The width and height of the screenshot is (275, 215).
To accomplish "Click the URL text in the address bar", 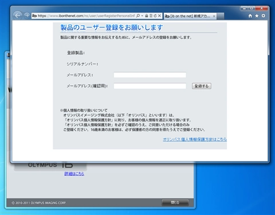I will tap(86, 16).
